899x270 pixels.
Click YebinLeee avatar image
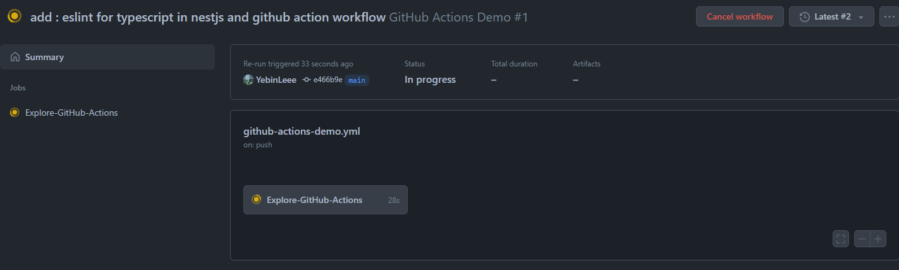pos(248,80)
